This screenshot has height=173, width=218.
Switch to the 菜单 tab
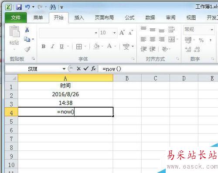tap(38, 17)
